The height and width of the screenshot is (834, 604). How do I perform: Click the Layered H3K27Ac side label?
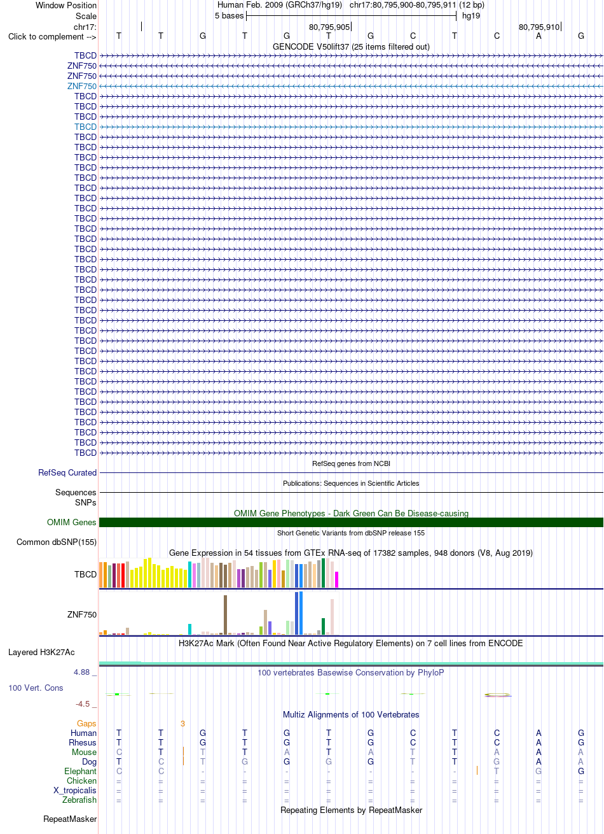click(x=41, y=653)
